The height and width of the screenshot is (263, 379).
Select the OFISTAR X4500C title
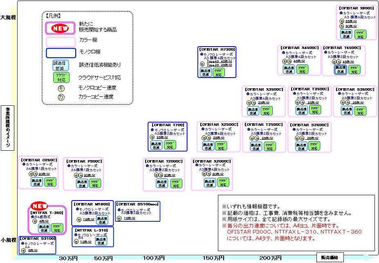[299, 48]
